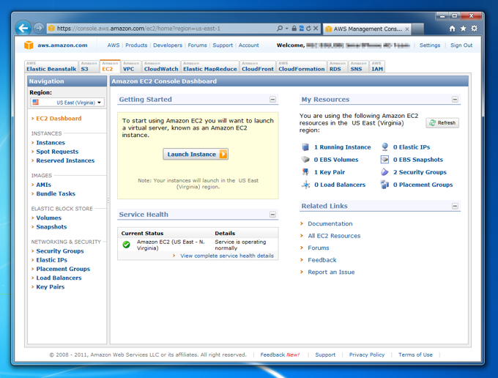Image resolution: width=498 pixels, height=378 pixels.
Task: Open the new blank browser tab button
Action: click(x=418, y=29)
